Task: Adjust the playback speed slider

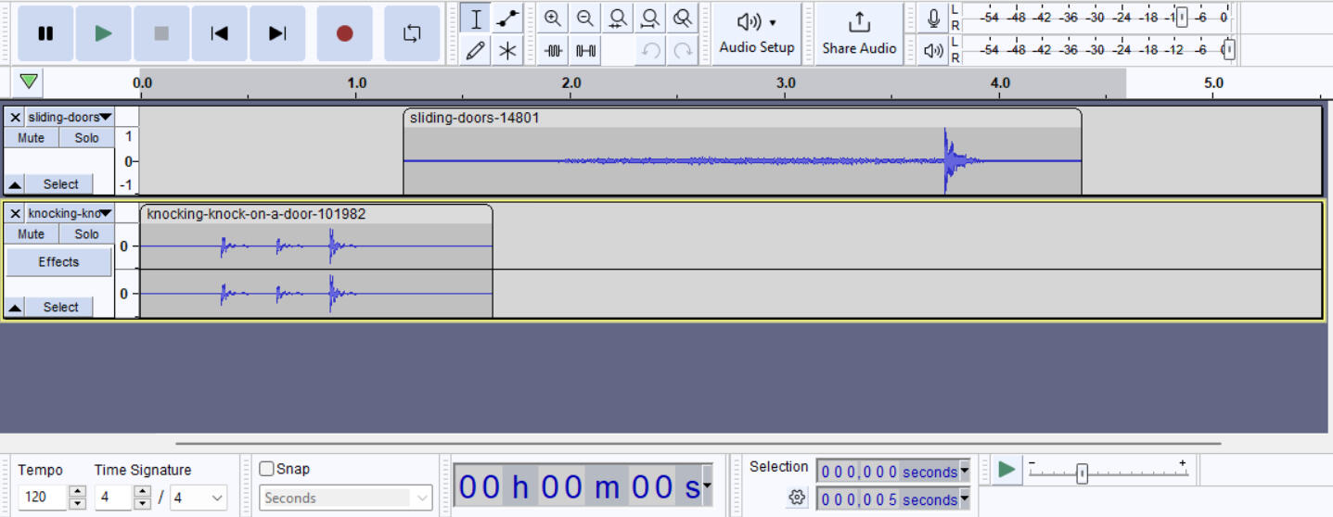Action: 1082,473
